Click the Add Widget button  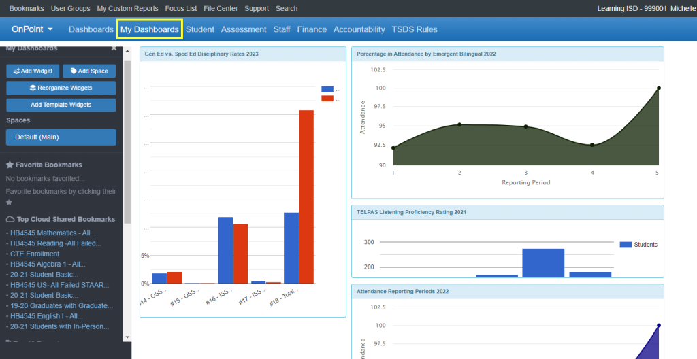pyautogui.click(x=33, y=71)
